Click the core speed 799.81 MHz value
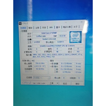This screenshot has width=106, height=106. click(40, 63)
